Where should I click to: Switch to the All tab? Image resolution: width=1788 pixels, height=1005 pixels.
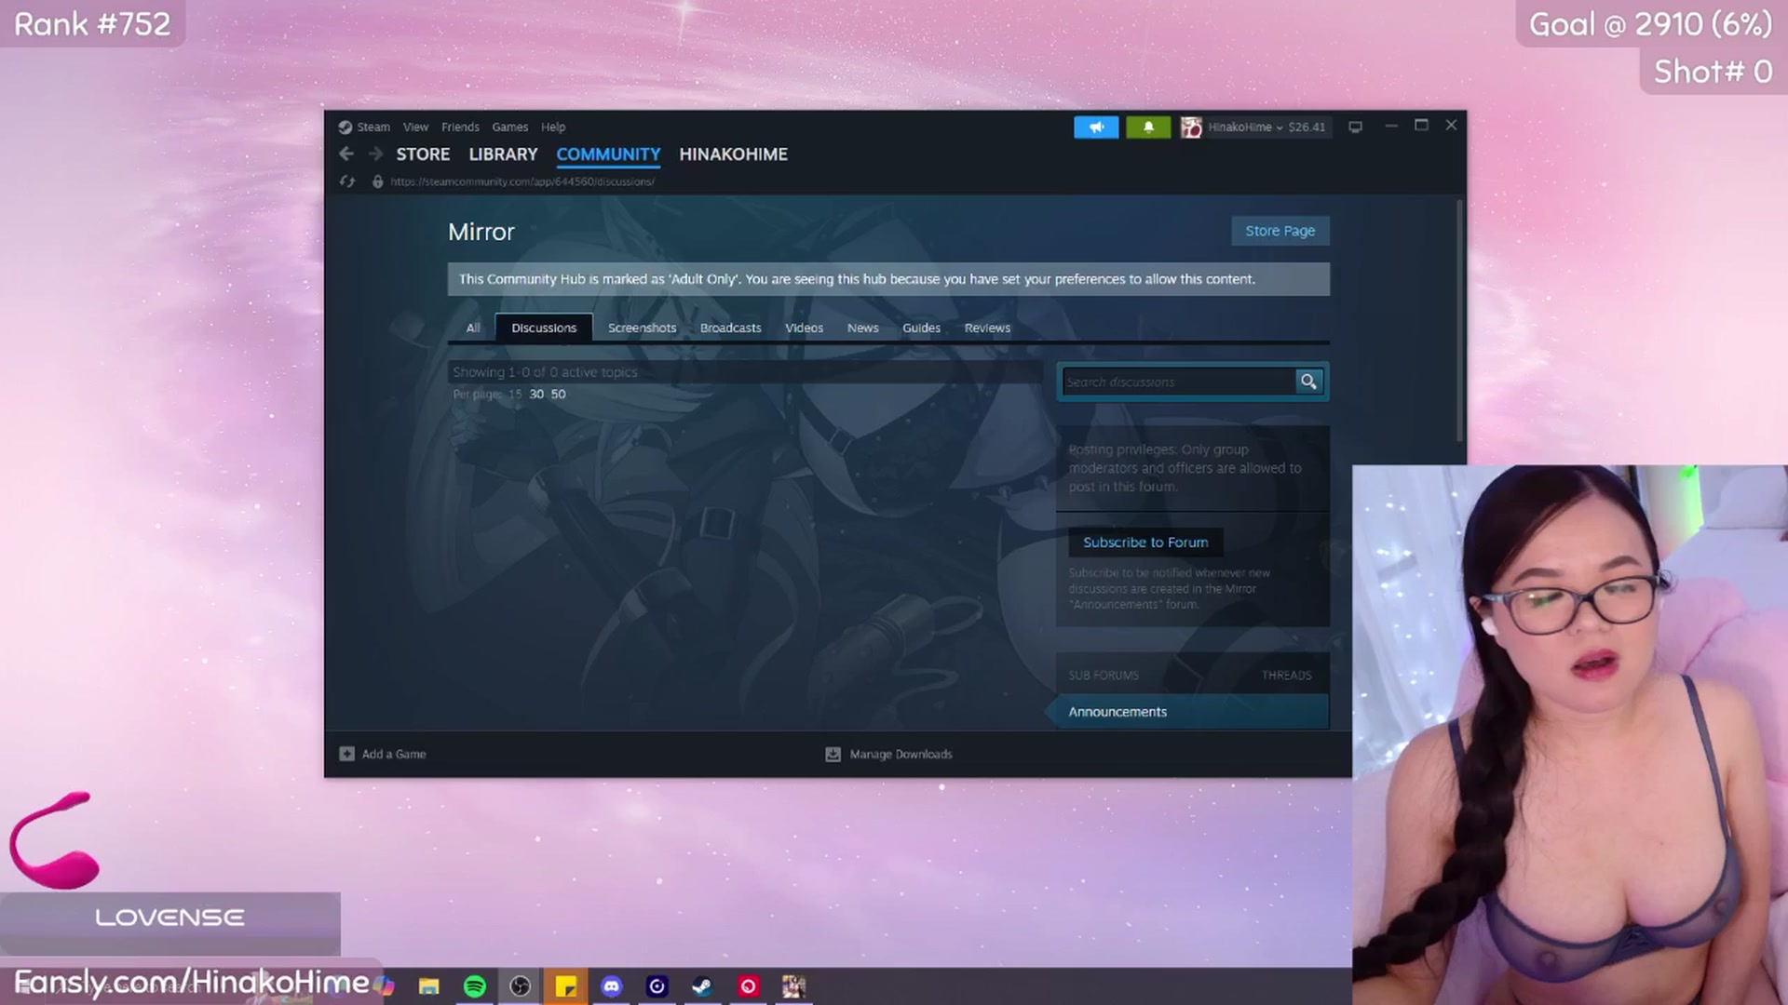tap(473, 328)
